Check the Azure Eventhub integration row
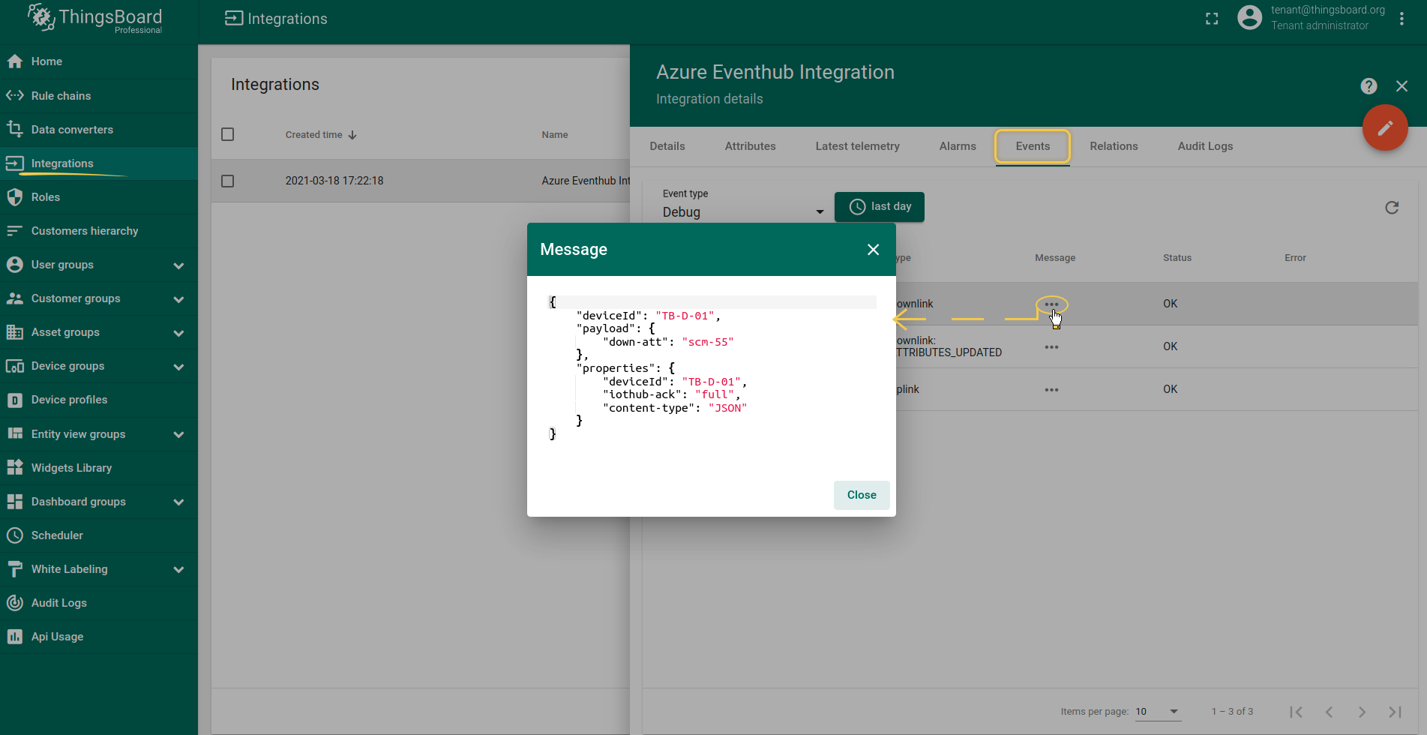The height and width of the screenshot is (735, 1427). [x=228, y=181]
